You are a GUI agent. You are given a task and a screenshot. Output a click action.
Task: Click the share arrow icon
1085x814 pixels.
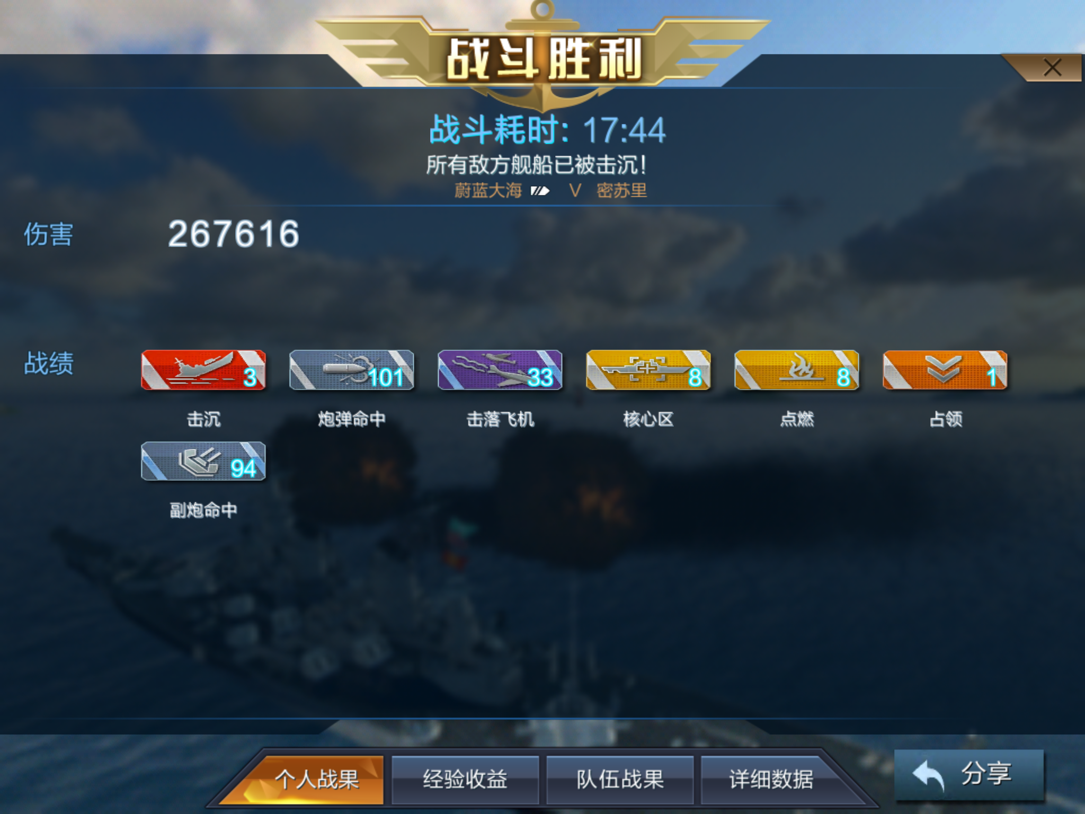(928, 775)
